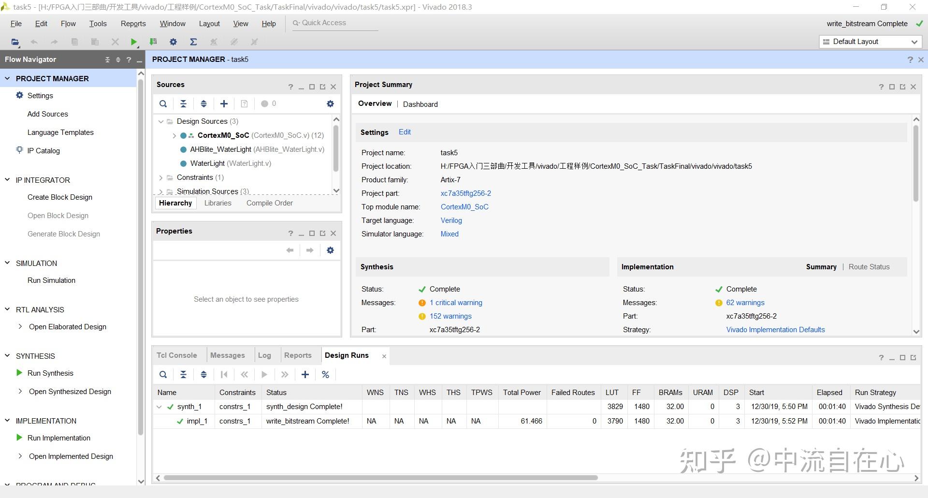The height and width of the screenshot is (498, 928).
Task: Expand all in Sources panel
Action: tap(203, 103)
